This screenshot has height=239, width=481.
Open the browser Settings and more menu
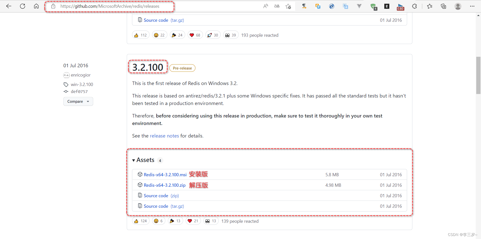[472, 6]
